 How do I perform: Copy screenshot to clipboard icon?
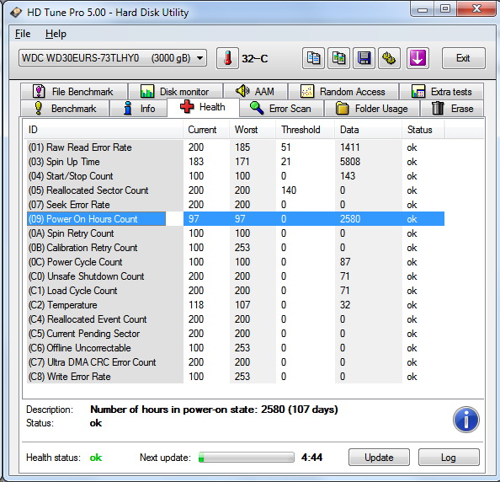click(338, 58)
